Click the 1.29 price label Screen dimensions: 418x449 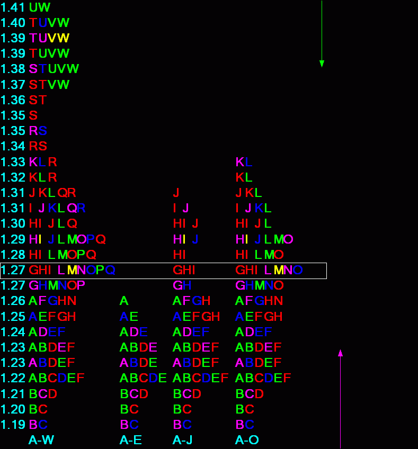[13, 239]
